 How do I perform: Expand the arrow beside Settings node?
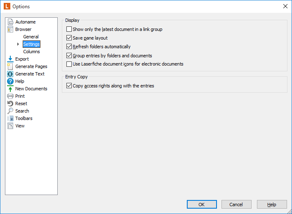[x=18, y=44]
